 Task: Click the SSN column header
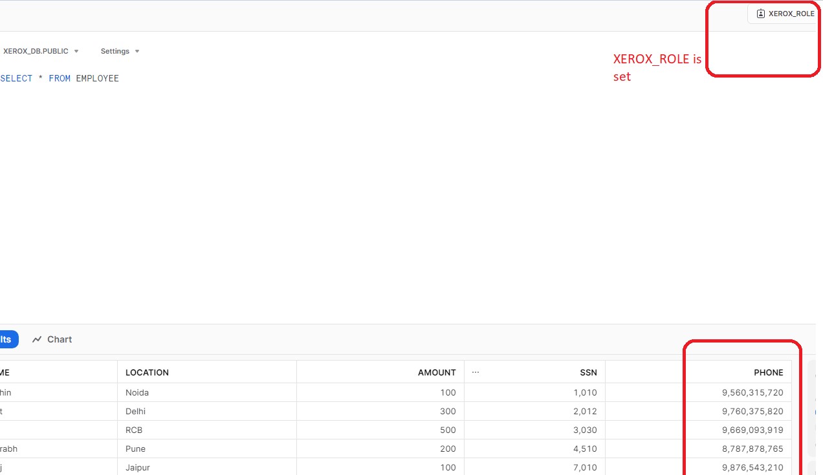point(588,372)
